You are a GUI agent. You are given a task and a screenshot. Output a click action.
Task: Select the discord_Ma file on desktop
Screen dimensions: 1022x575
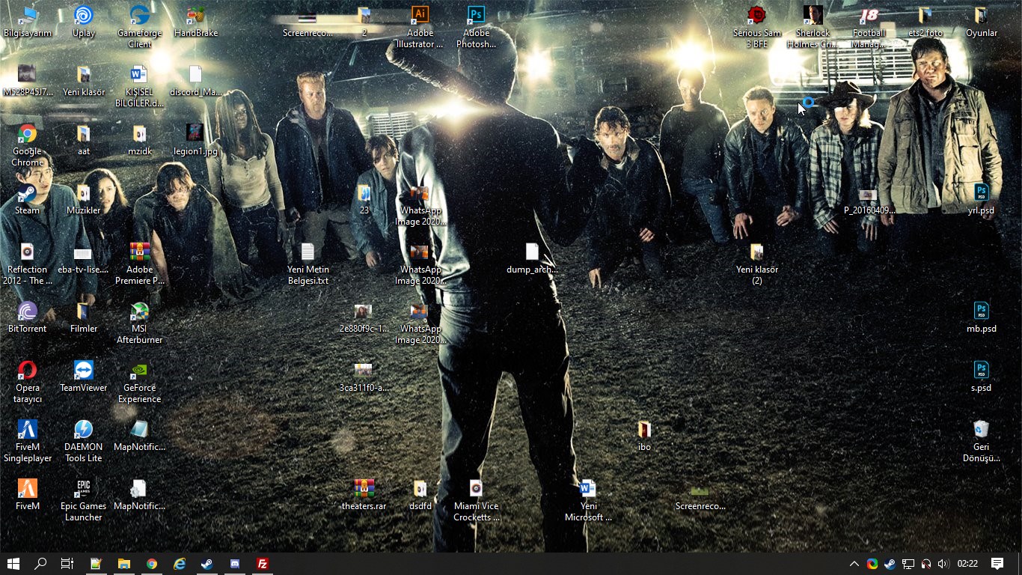coord(195,81)
